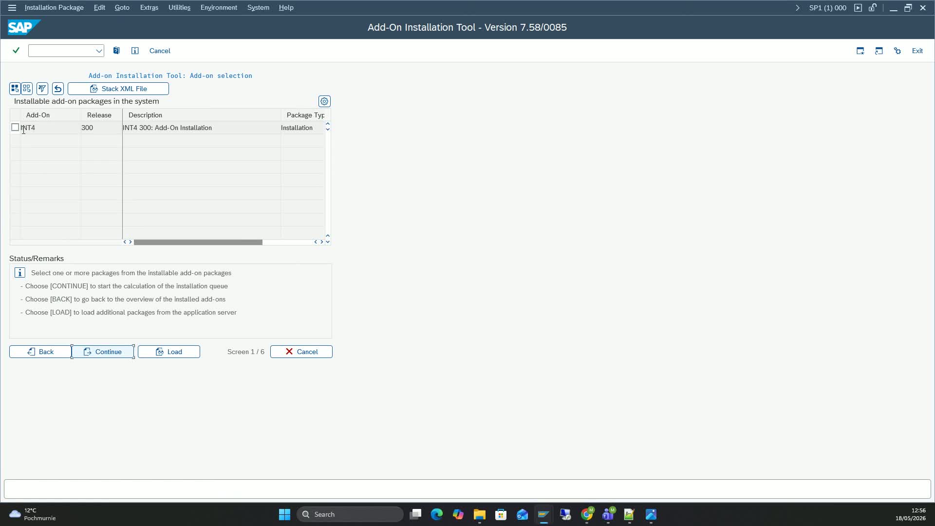Open Microsoft Teams from the taskbar
935x526 pixels.
[x=609, y=514]
